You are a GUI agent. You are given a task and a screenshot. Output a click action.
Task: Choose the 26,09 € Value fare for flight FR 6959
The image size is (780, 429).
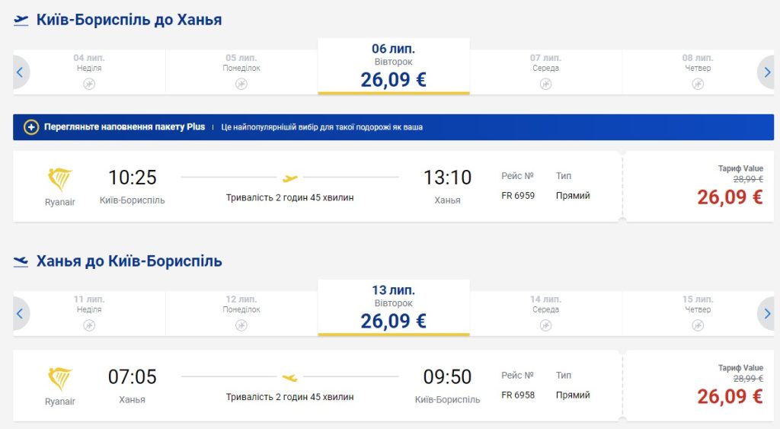coord(729,197)
